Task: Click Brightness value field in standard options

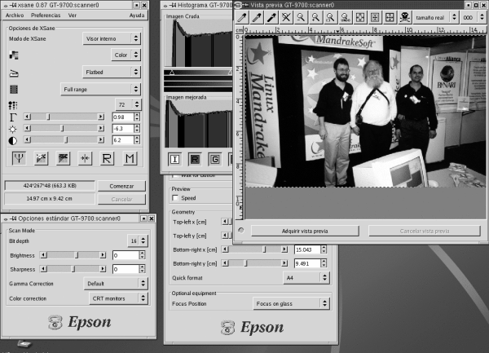Action: [126, 255]
